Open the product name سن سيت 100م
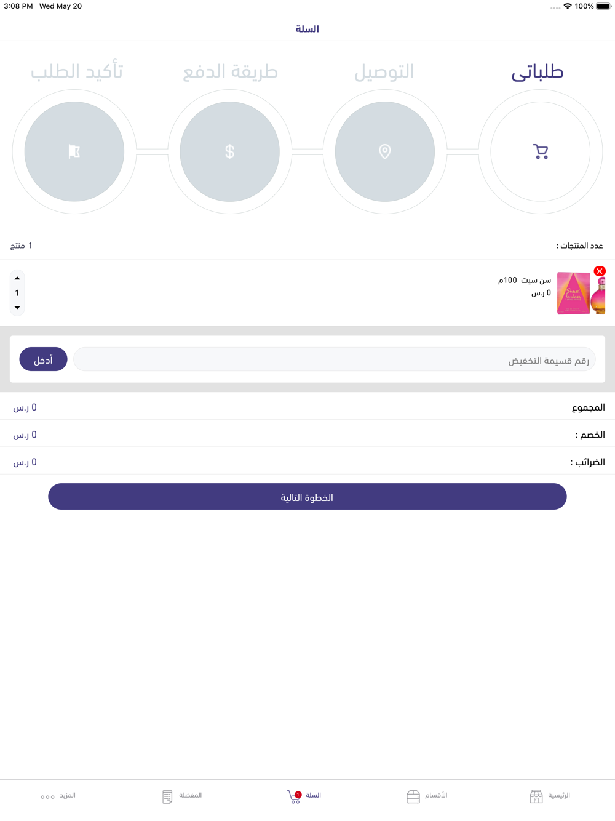Viewport: 615px width, 821px height. coord(525,281)
